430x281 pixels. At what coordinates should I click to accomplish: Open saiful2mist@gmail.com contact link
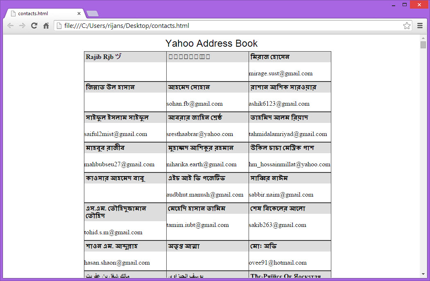(x=115, y=134)
